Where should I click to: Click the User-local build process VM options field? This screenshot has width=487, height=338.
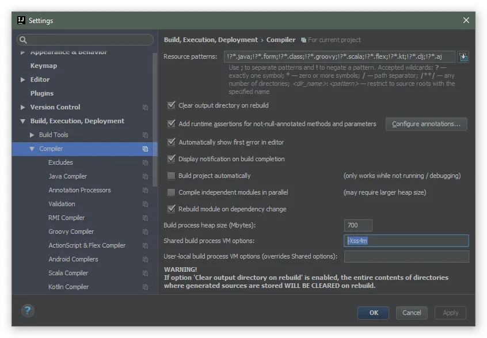coord(406,256)
